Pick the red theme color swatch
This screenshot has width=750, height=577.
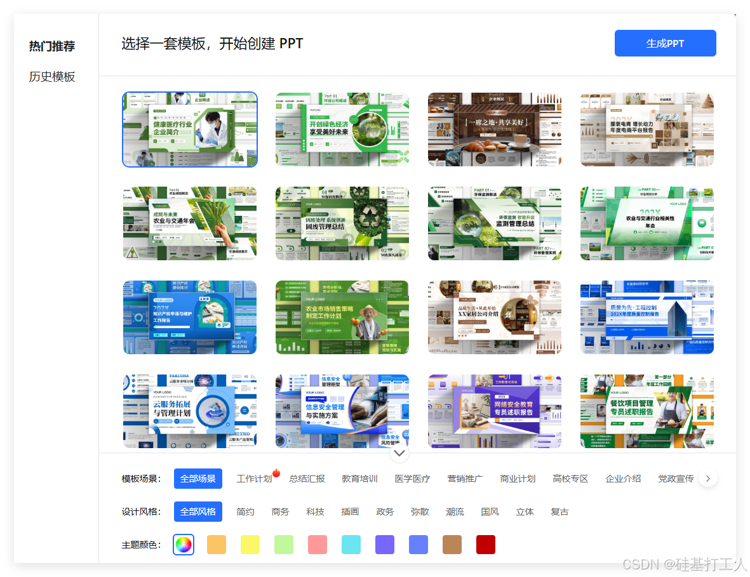tap(485, 544)
